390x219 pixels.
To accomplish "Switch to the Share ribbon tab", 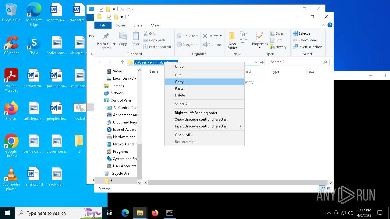I will click(138, 25).
